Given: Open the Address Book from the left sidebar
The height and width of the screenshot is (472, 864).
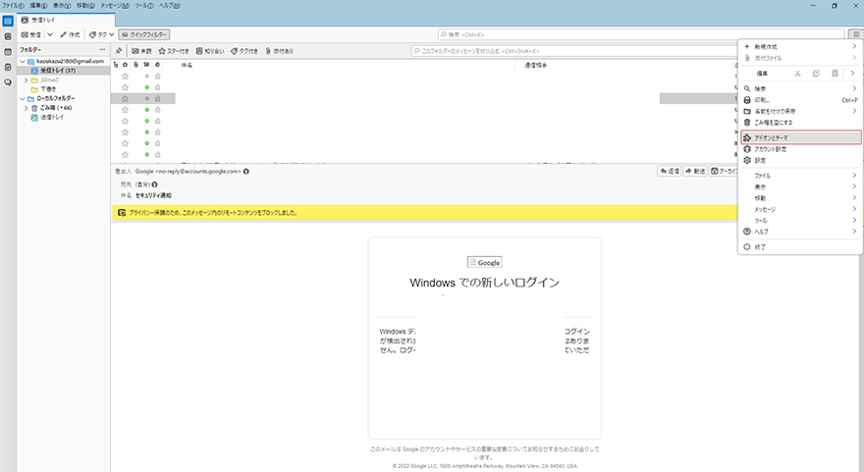Looking at the screenshot, I should click(x=8, y=36).
